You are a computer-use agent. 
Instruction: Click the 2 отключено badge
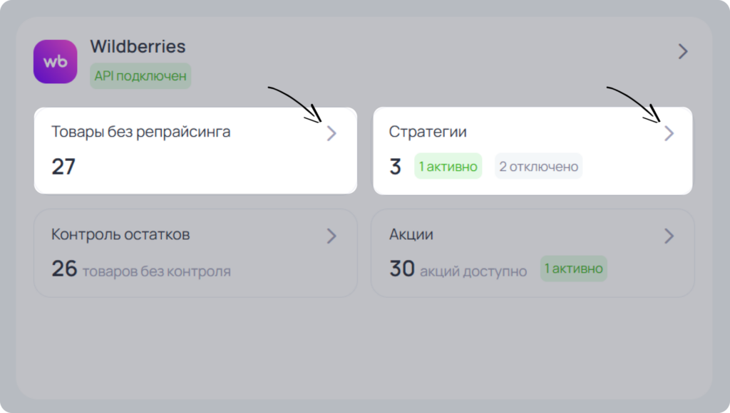coord(539,166)
